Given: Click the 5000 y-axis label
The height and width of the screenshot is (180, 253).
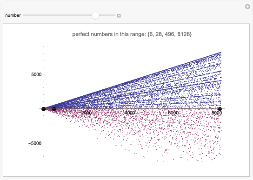Looking at the screenshot, I should [x=36, y=74].
